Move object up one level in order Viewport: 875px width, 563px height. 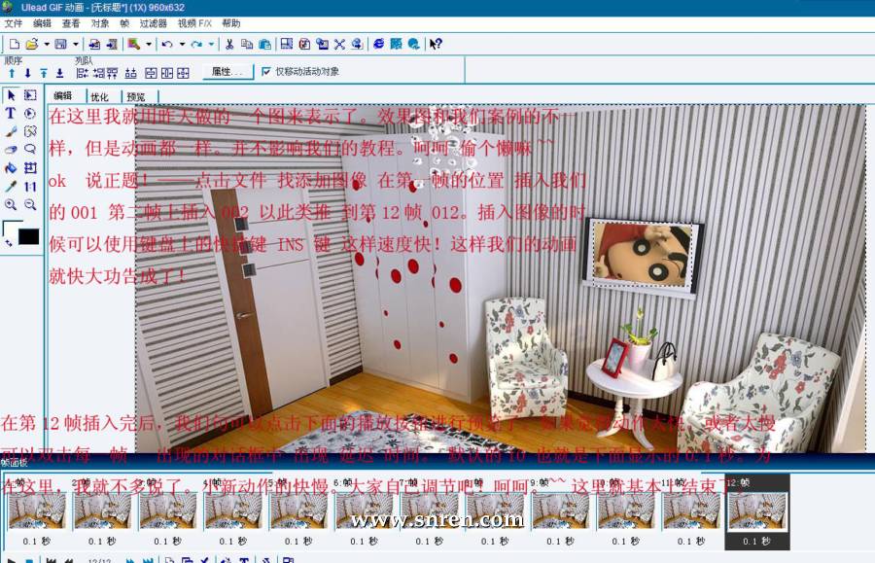(x=12, y=73)
